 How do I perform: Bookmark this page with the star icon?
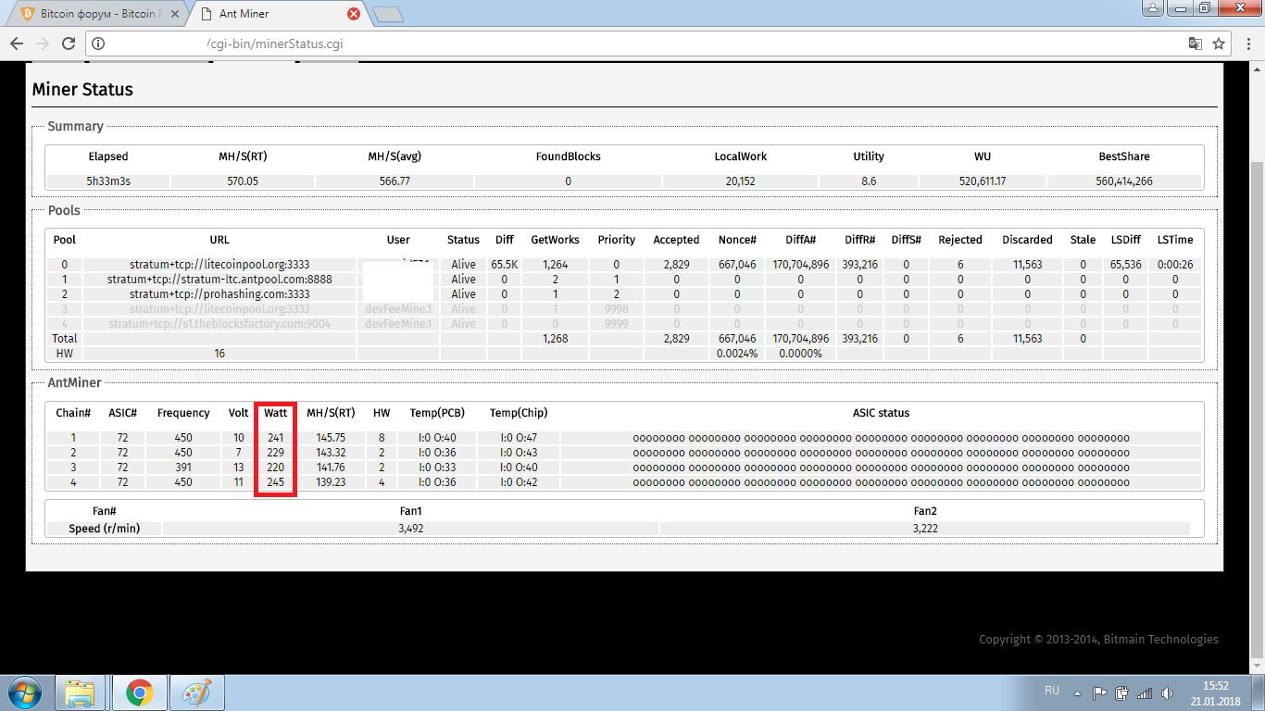(x=1219, y=44)
